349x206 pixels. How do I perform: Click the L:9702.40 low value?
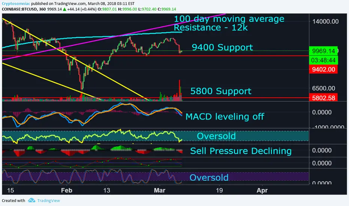[x=147, y=9]
